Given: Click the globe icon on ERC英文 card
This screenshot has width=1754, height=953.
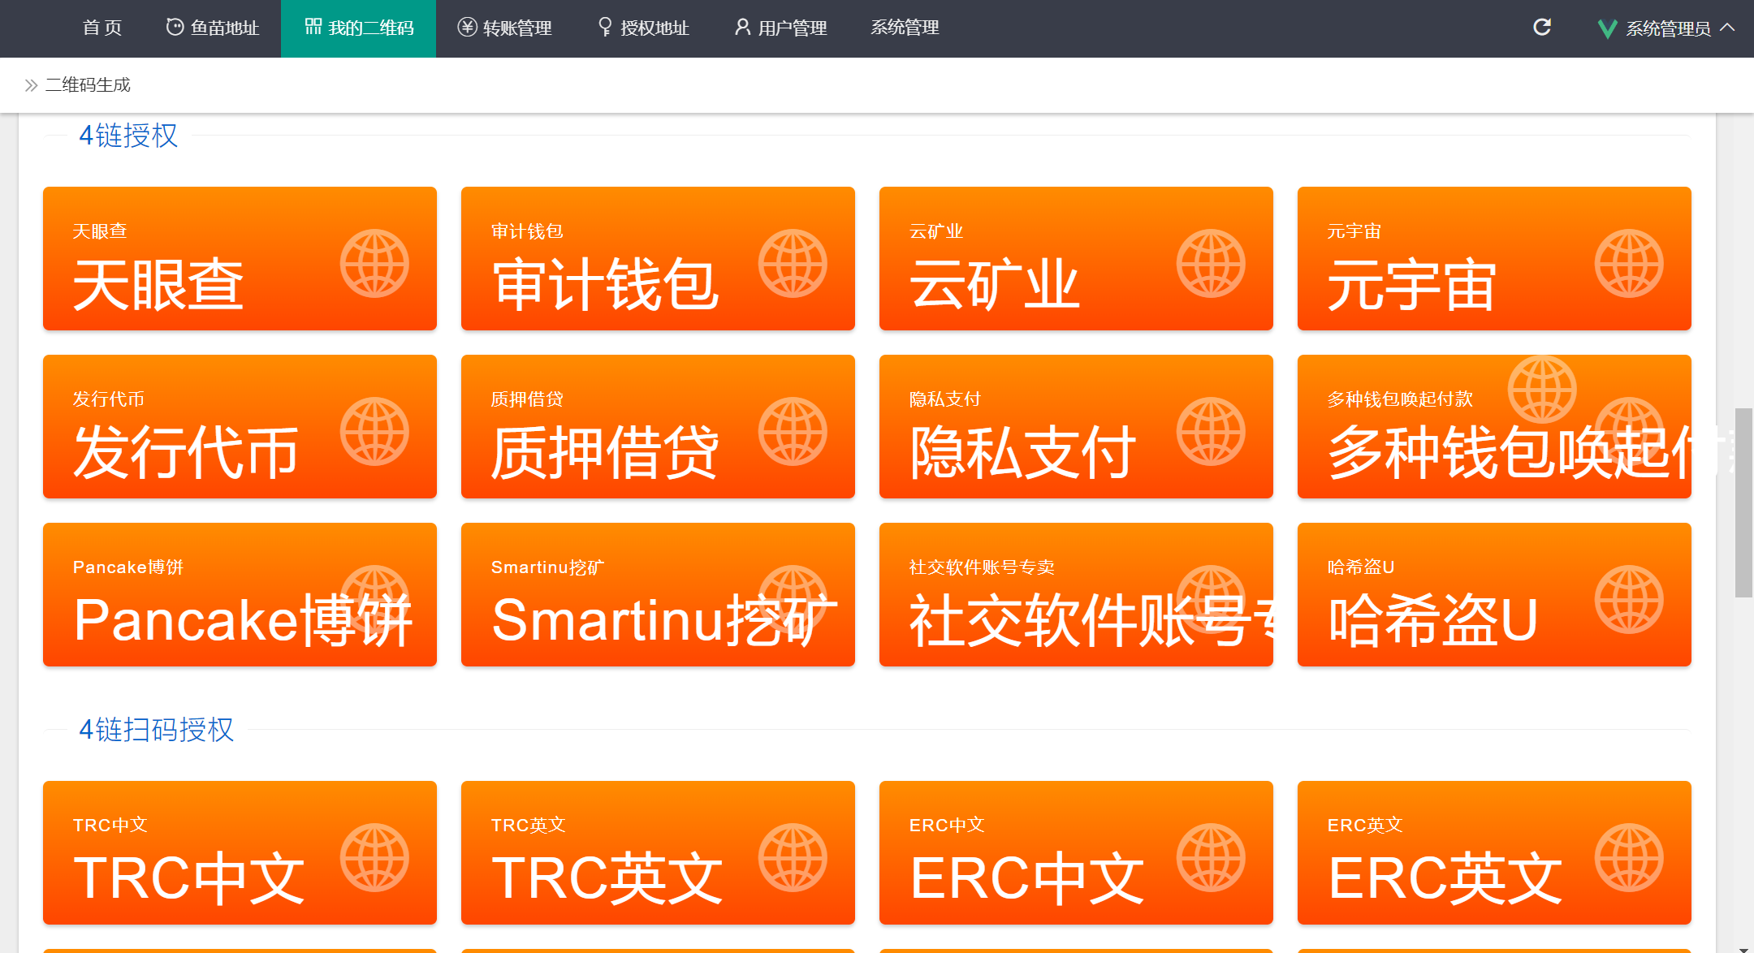Looking at the screenshot, I should click(x=1629, y=858).
